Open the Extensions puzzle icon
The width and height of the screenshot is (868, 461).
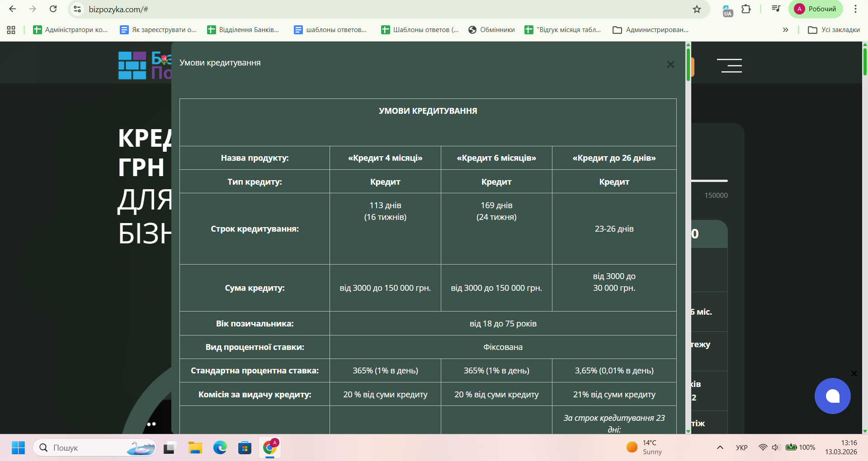click(x=746, y=9)
